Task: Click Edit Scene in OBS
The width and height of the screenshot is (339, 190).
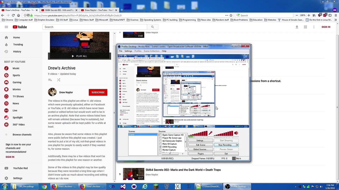Action: (x=200, y=145)
